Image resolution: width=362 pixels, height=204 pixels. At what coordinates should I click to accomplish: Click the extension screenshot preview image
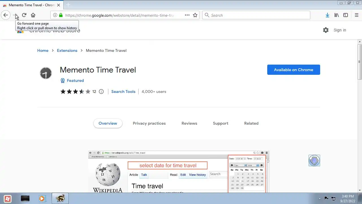179,172
